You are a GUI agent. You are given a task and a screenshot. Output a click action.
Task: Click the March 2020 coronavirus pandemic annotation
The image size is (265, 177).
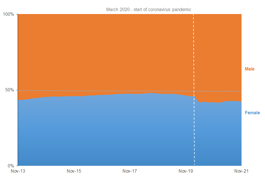coord(149,9)
